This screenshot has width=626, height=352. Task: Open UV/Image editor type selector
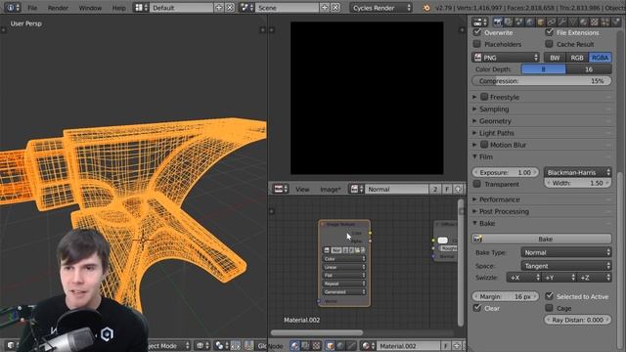click(281, 189)
